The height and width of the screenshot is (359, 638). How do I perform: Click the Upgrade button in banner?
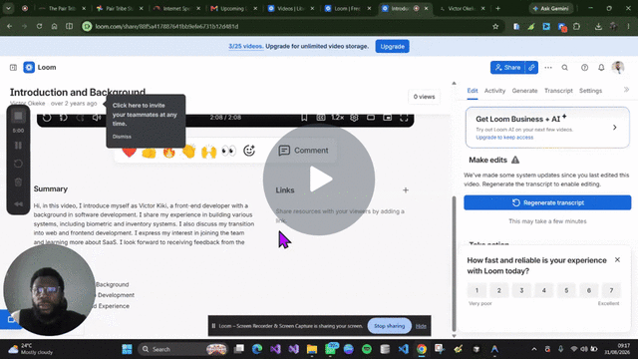point(392,47)
